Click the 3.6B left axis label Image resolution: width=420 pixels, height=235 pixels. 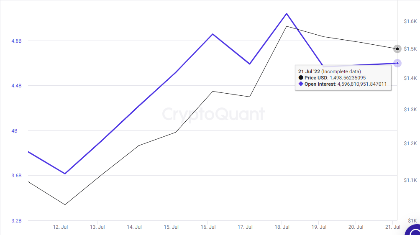pyautogui.click(x=16, y=176)
